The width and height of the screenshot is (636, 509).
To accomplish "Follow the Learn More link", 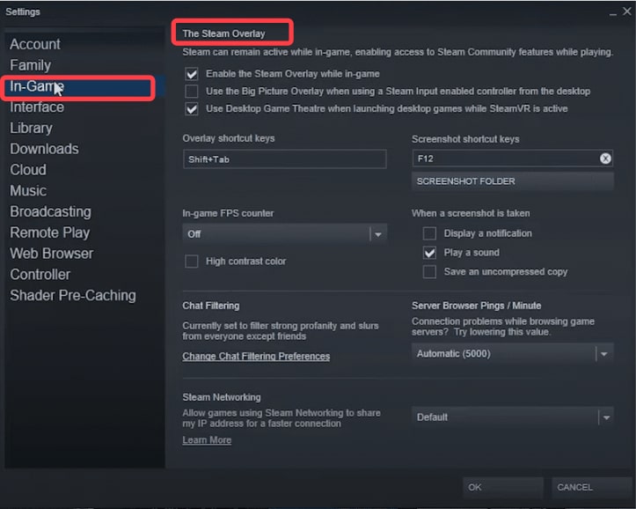I will tap(207, 440).
